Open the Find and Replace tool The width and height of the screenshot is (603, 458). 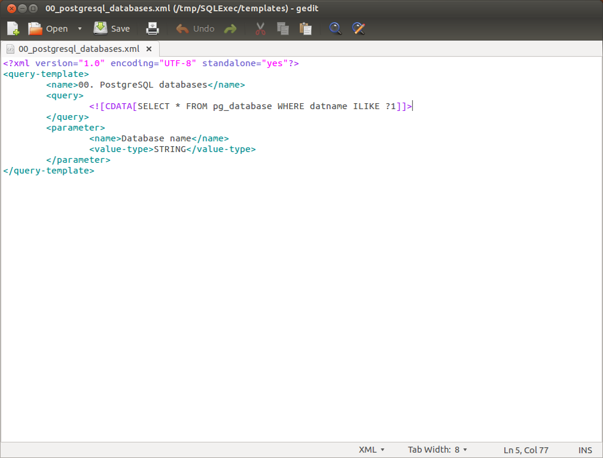[358, 29]
